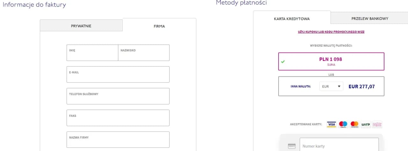Switch to the Prywatnie tab
This screenshot has width=408, height=151.
(x=81, y=26)
